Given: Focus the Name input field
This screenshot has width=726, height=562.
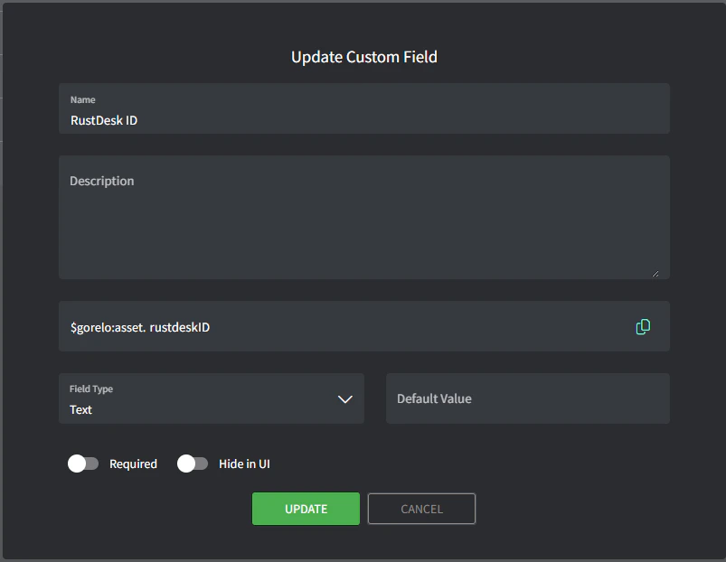Looking at the screenshot, I should (363, 119).
